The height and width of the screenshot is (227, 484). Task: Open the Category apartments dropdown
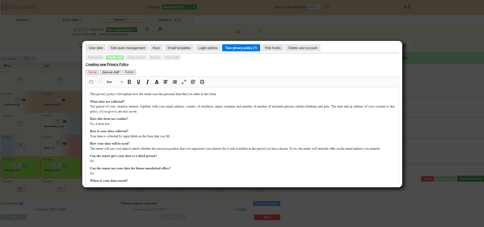tap(179, 7)
